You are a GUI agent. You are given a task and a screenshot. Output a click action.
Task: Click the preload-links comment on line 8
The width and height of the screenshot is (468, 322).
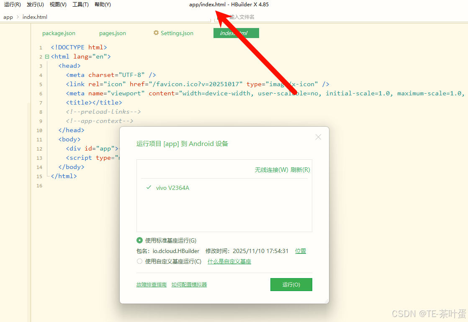click(x=103, y=112)
